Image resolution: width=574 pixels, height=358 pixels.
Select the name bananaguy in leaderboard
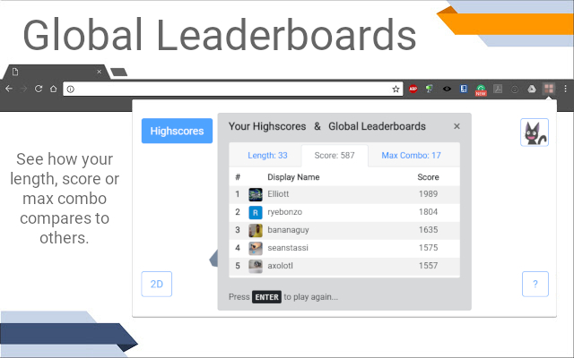pyautogui.click(x=288, y=230)
